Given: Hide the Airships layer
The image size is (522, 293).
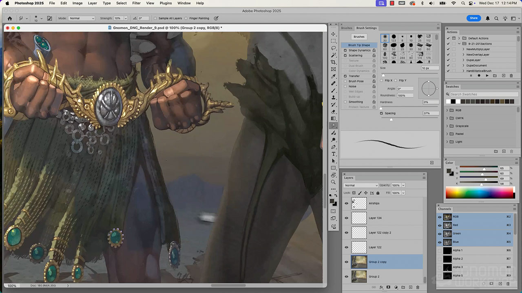Looking at the screenshot, I should [x=347, y=203].
